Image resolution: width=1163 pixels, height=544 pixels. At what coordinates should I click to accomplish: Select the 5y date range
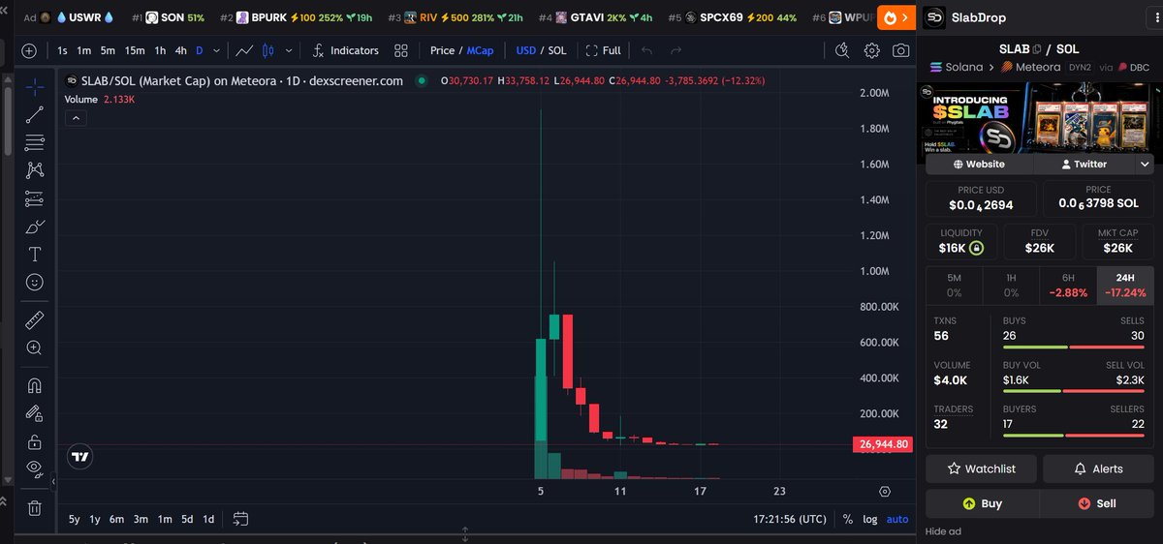(75, 519)
